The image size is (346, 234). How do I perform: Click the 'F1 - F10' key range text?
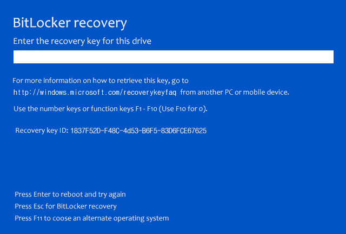144,109
